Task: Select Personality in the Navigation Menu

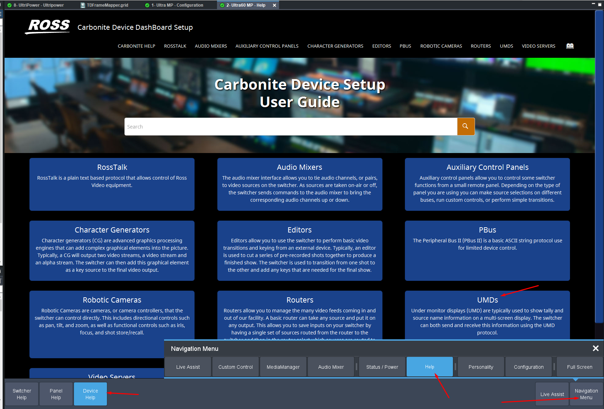Action: [x=481, y=367]
